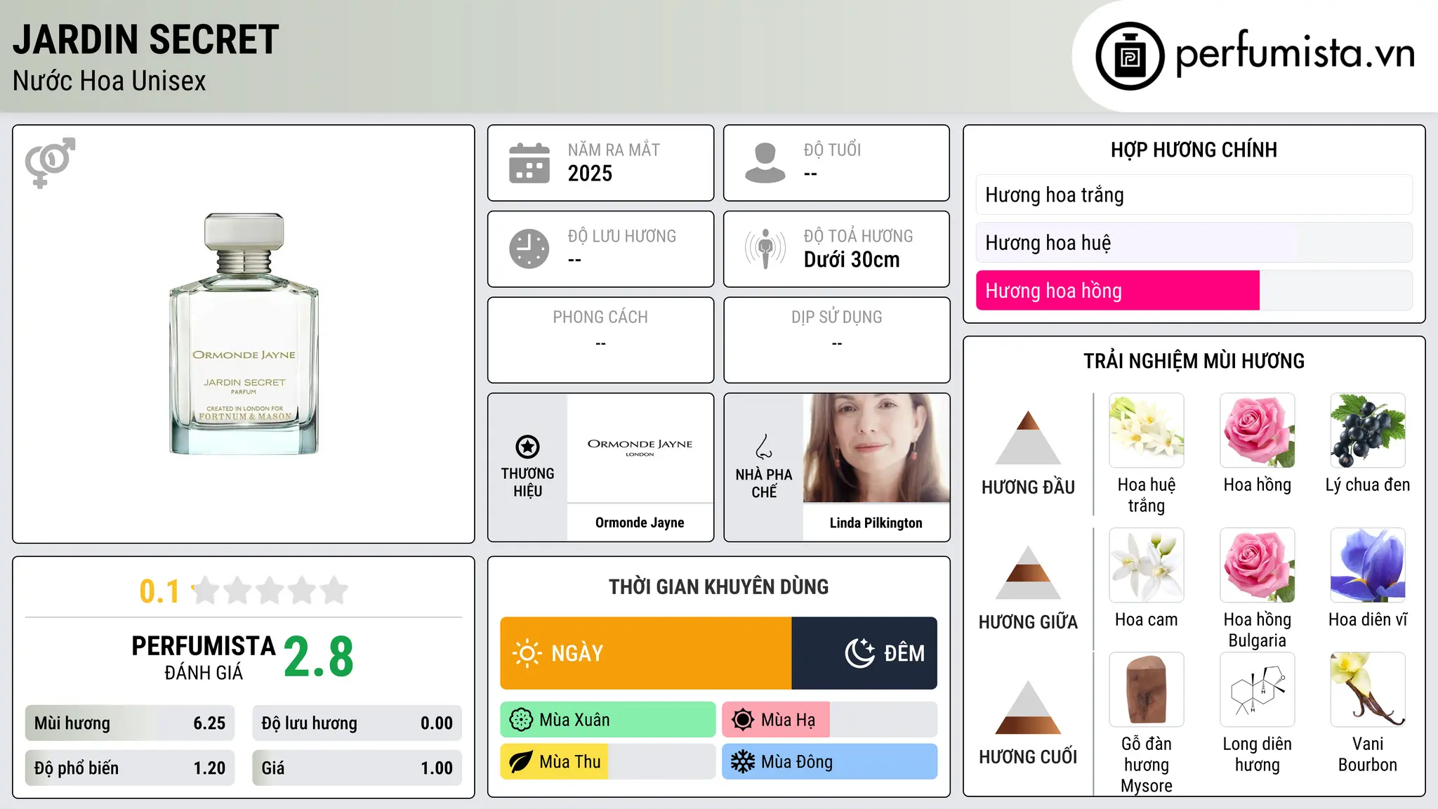This screenshot has width=1438, height=809.
Task: Click the Trải nghiệm mùi hương heading
Action: tap(1194, 361)
